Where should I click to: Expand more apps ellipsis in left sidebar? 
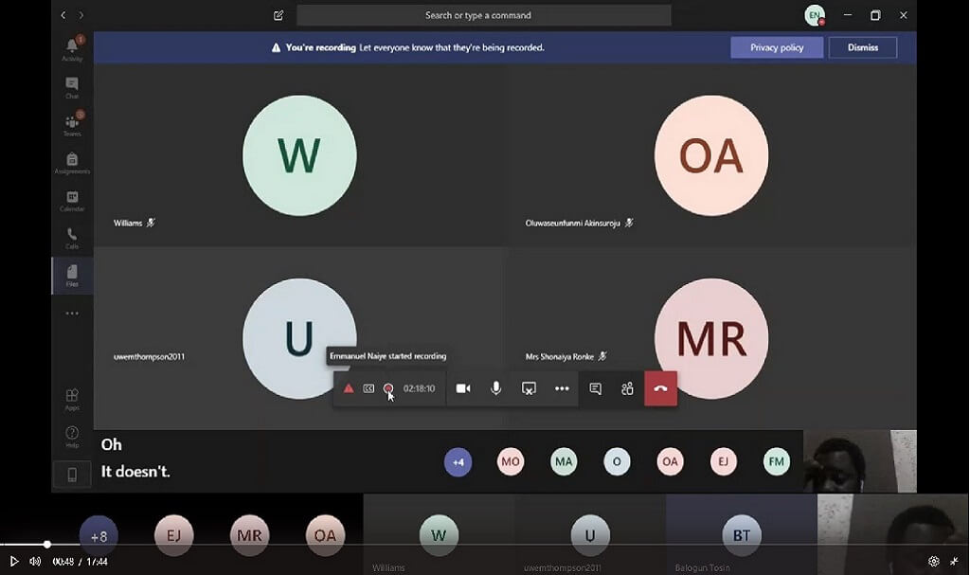click(x=72, y=313)
